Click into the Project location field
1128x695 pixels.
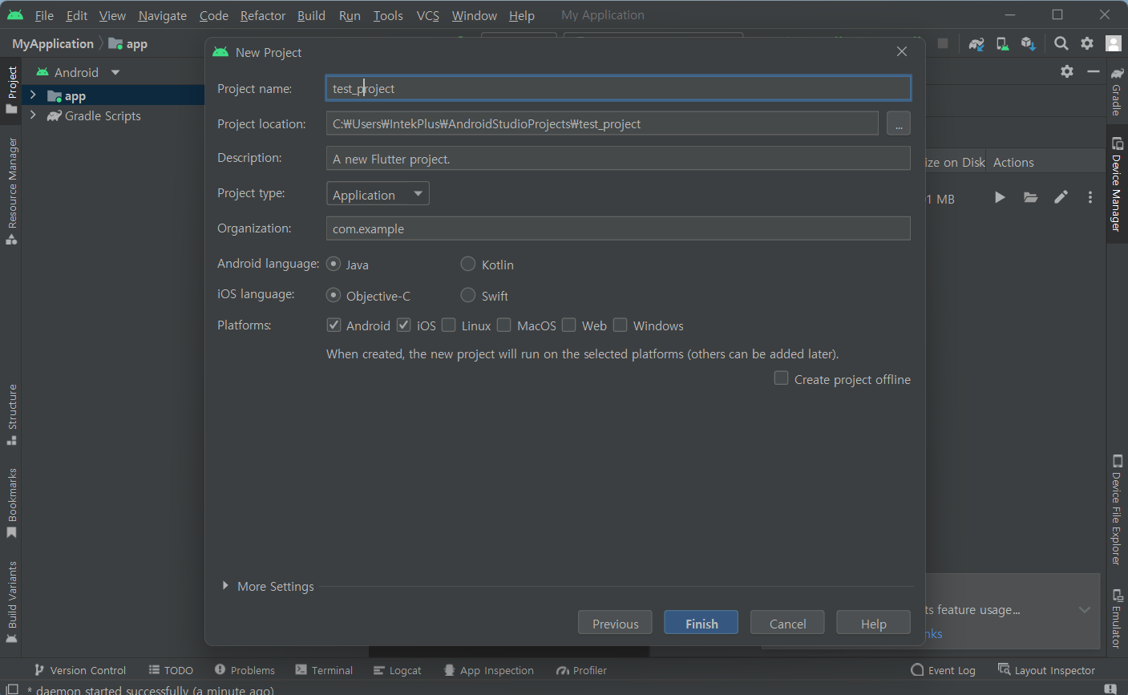tap(602, 123)
